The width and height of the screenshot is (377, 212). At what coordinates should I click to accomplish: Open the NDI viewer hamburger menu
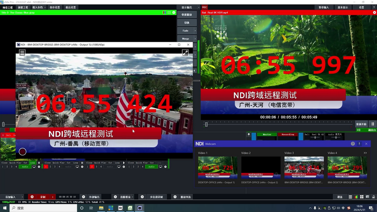point(22,53)
